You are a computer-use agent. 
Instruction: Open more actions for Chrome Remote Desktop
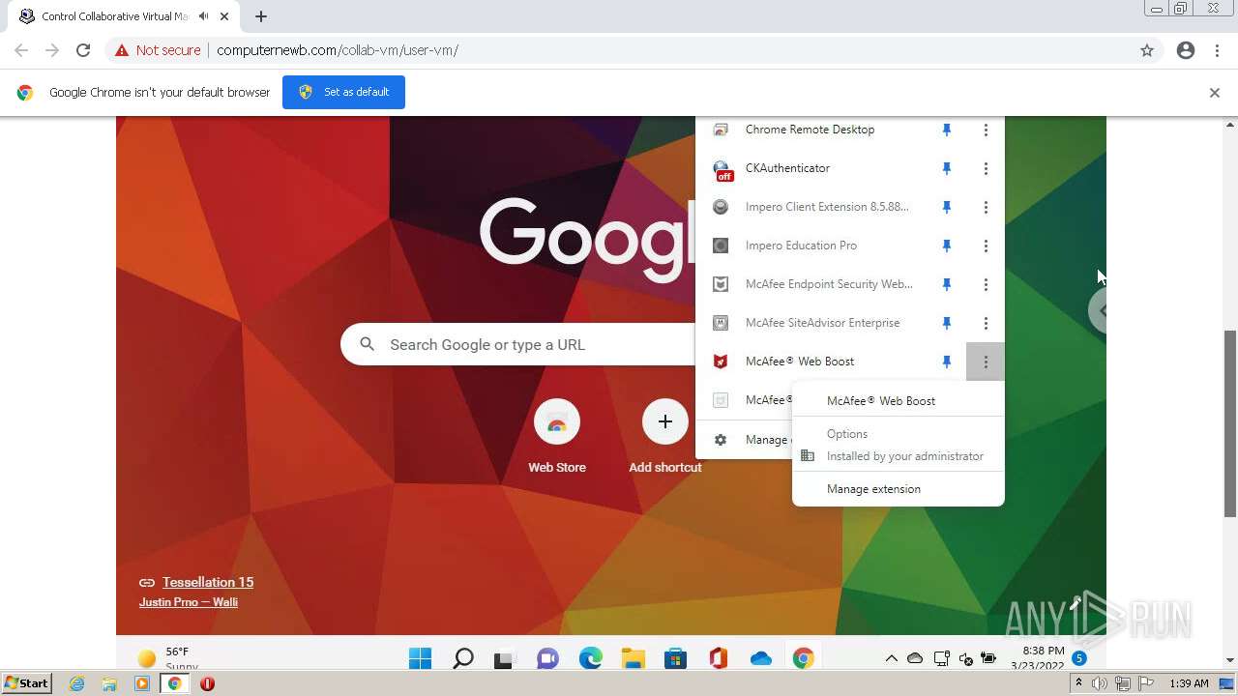[986, 130]
